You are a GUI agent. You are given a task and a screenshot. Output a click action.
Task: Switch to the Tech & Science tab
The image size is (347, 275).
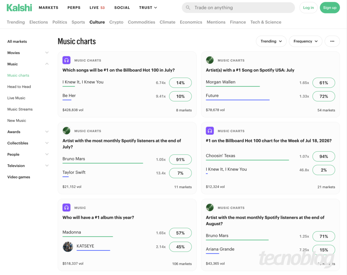pyautogui.click(x=266, y=22)
